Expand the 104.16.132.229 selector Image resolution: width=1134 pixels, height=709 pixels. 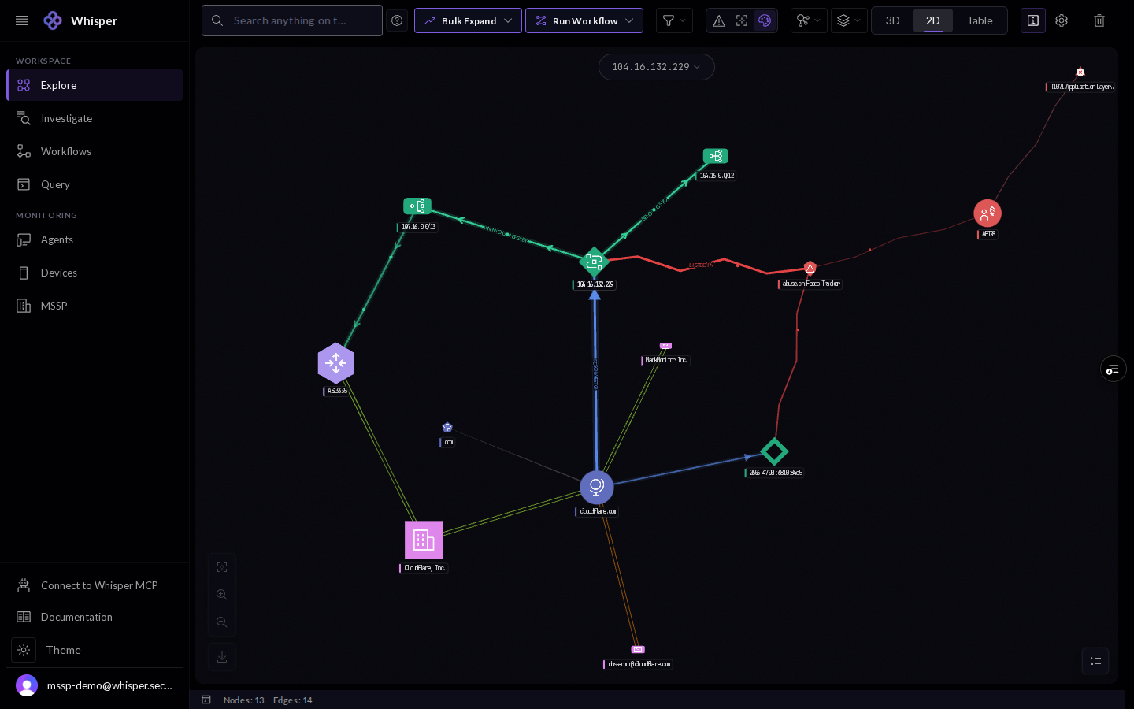(x=657, y=67)
